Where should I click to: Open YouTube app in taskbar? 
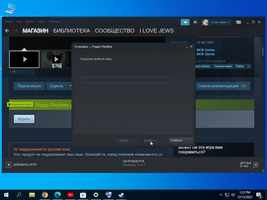(x=70, y=195)
